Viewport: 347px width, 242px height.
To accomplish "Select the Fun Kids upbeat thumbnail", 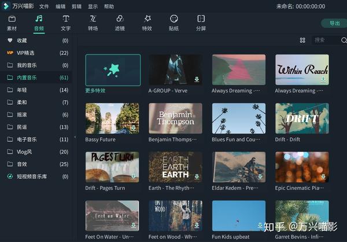I will click(239, 215).
